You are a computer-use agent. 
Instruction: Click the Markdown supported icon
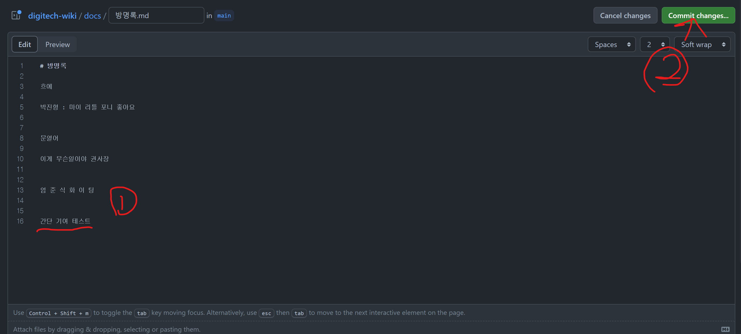725,329
